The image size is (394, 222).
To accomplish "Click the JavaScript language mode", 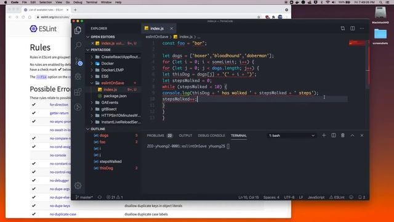I will coord(316,197).
